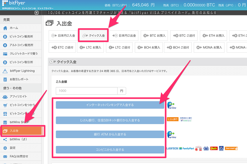The image size is (247, 164).
Task: Switch to BTC ご送付 tab
Action: [184, 36]
